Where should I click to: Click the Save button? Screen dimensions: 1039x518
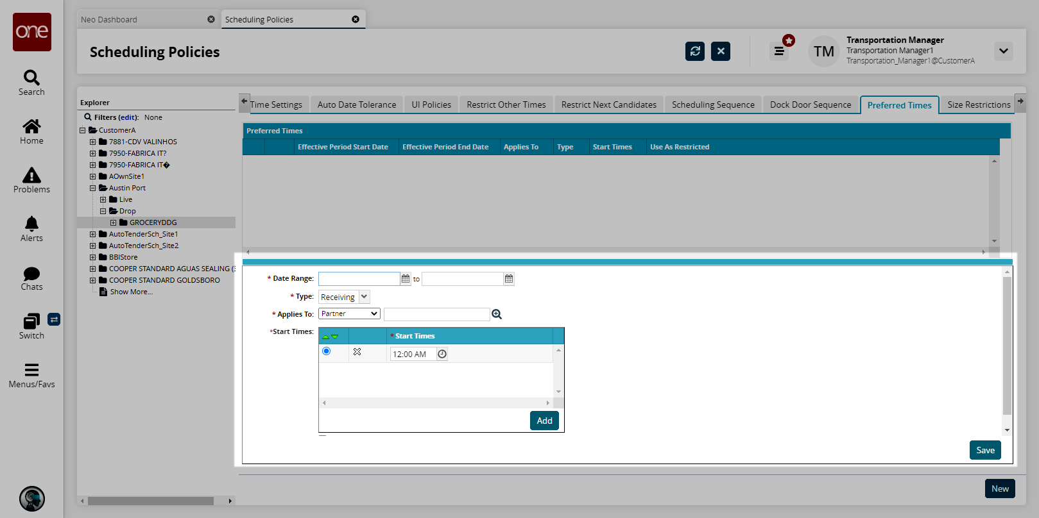[984, 450]
